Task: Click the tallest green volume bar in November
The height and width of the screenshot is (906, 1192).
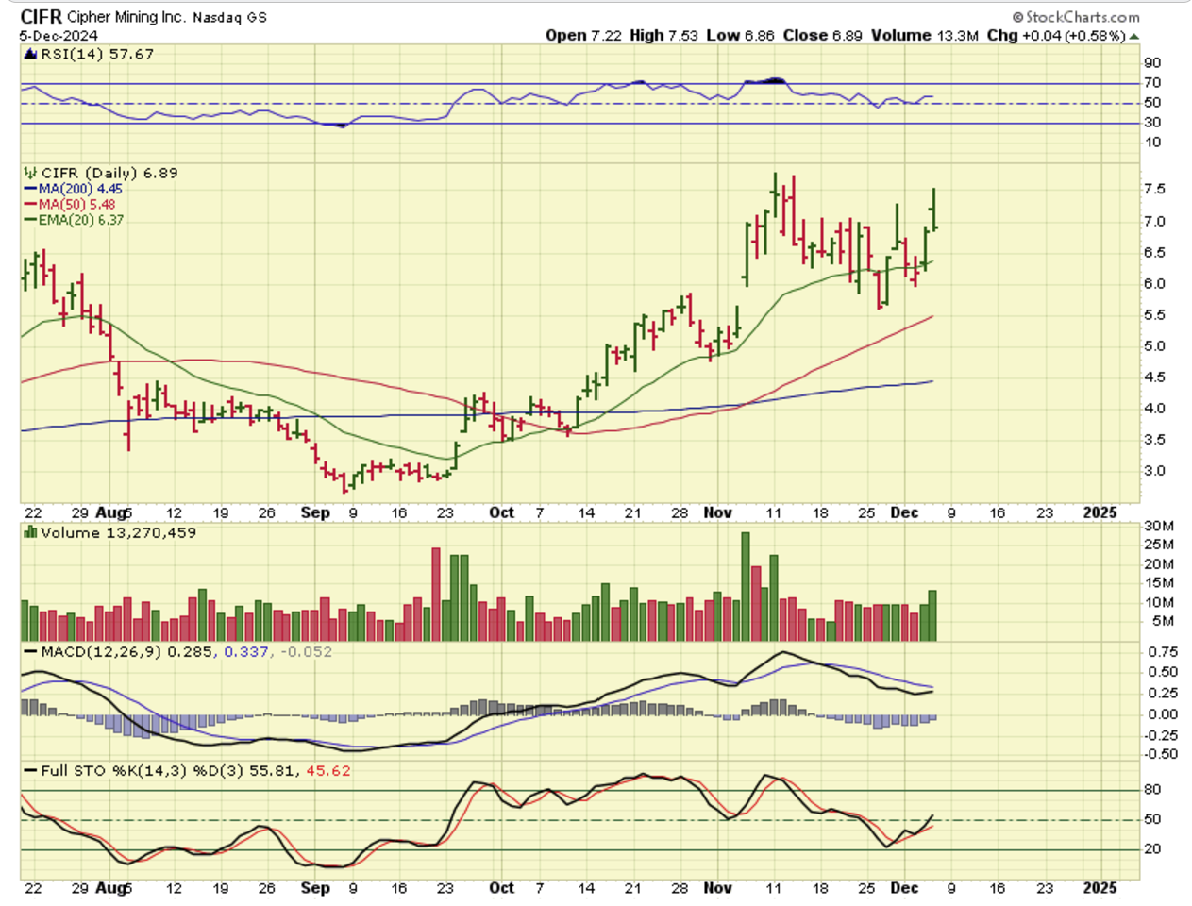Action: click(746, 587)
